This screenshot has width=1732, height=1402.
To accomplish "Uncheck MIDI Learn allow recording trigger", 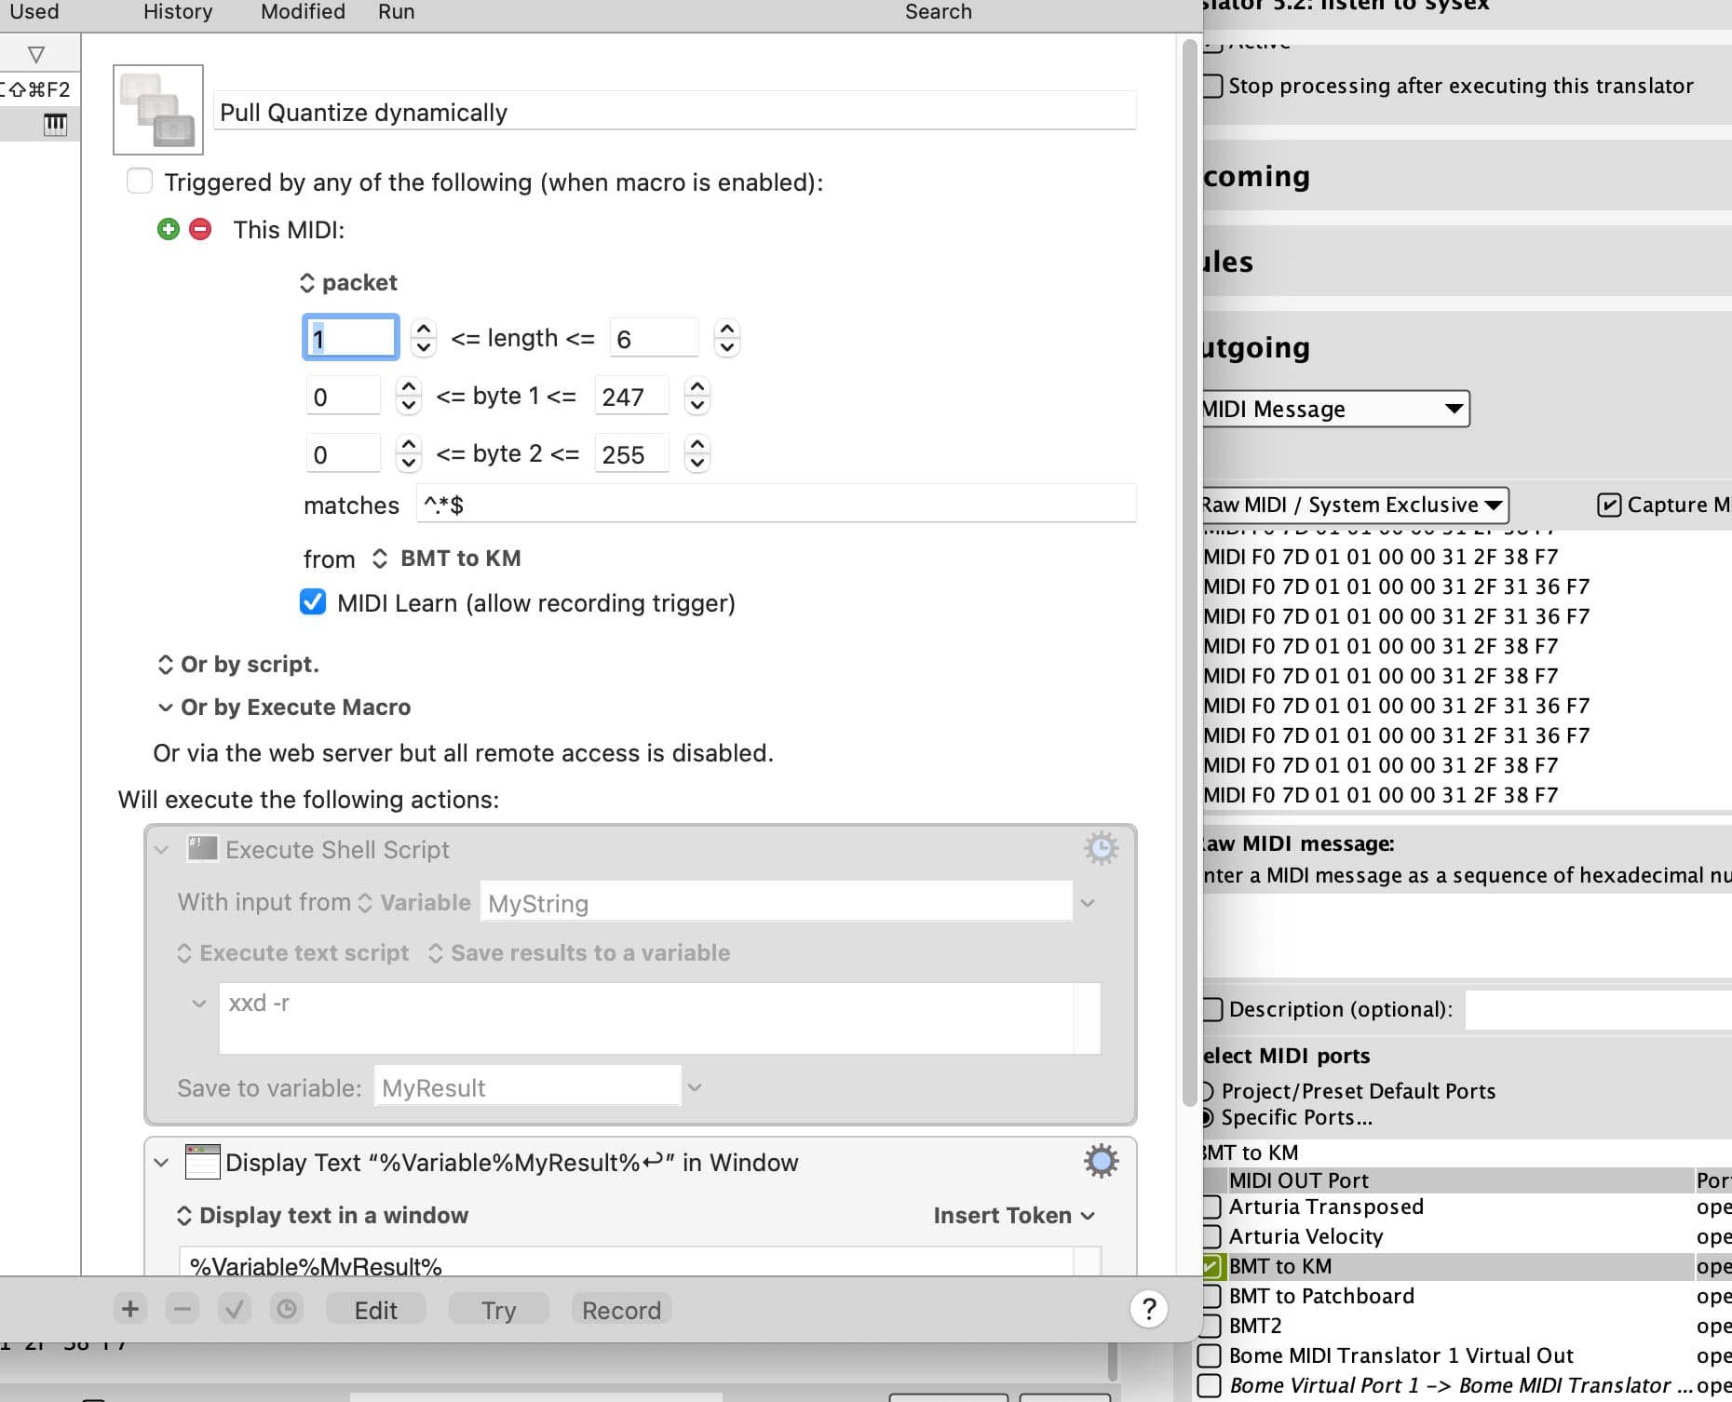I will (313, 602).
